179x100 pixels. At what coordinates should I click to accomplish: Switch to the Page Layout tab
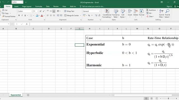(x=27, y=6)
